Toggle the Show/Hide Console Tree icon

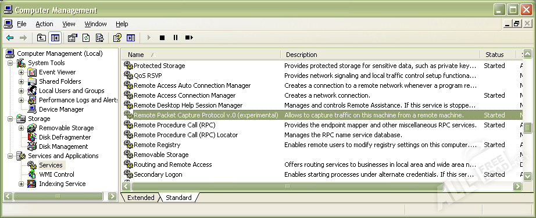(x=55, y=38)
